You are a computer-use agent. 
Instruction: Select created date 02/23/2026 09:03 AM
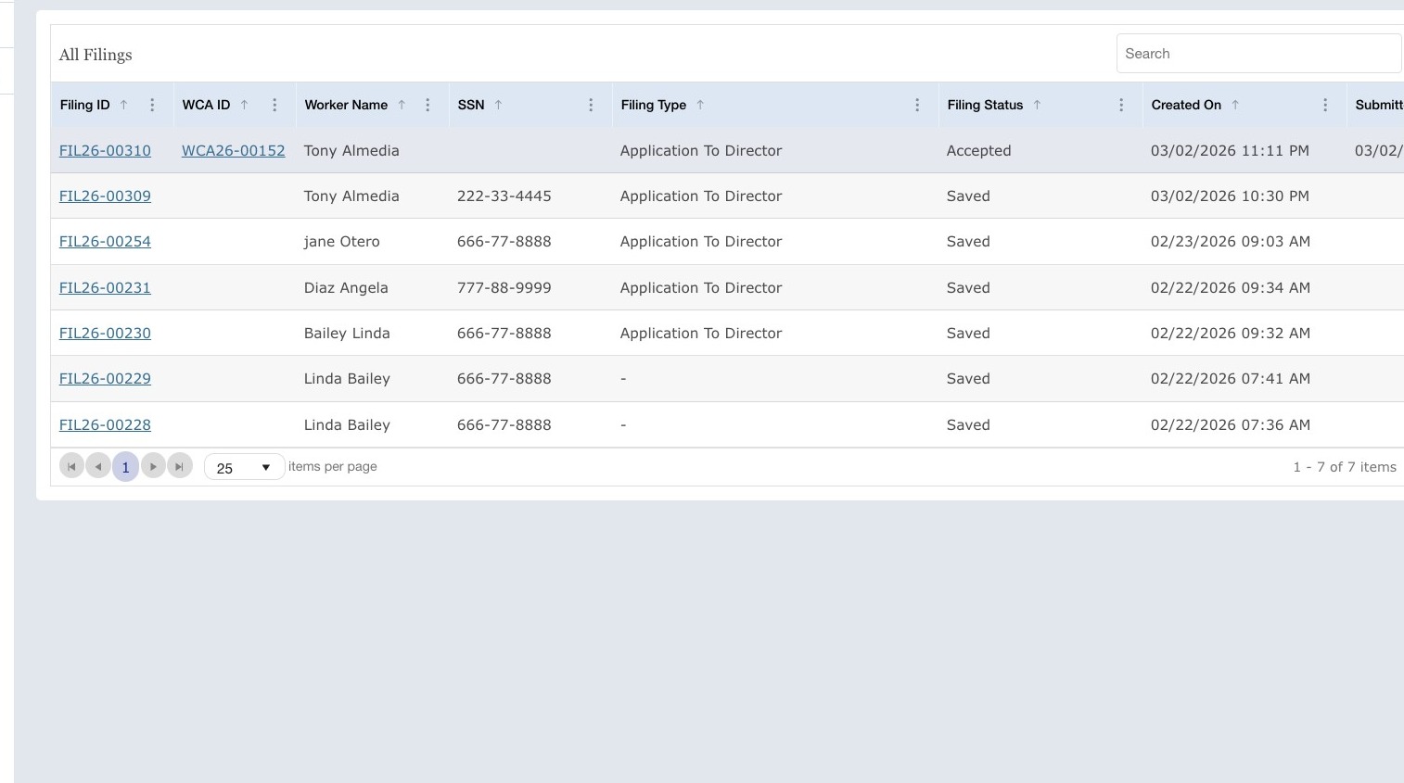point(1230,242)
